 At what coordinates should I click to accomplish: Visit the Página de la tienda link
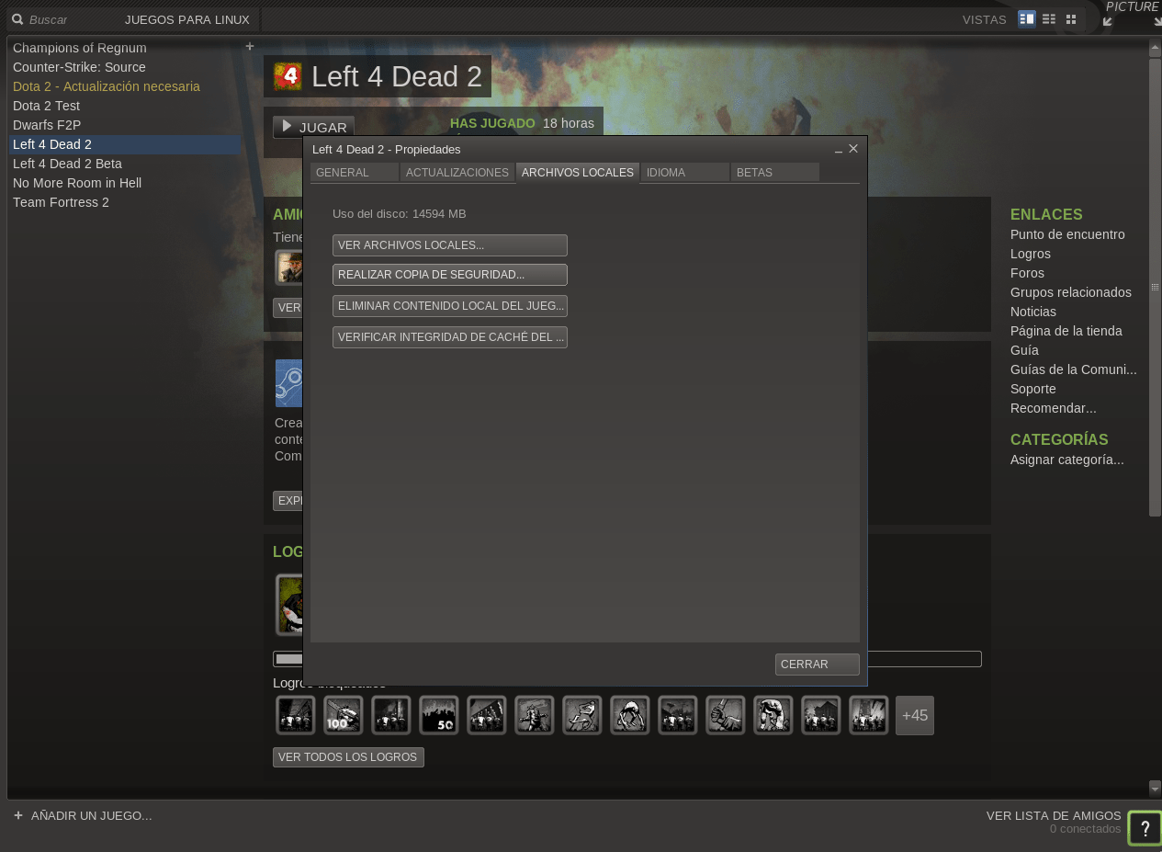[1066, 331]
